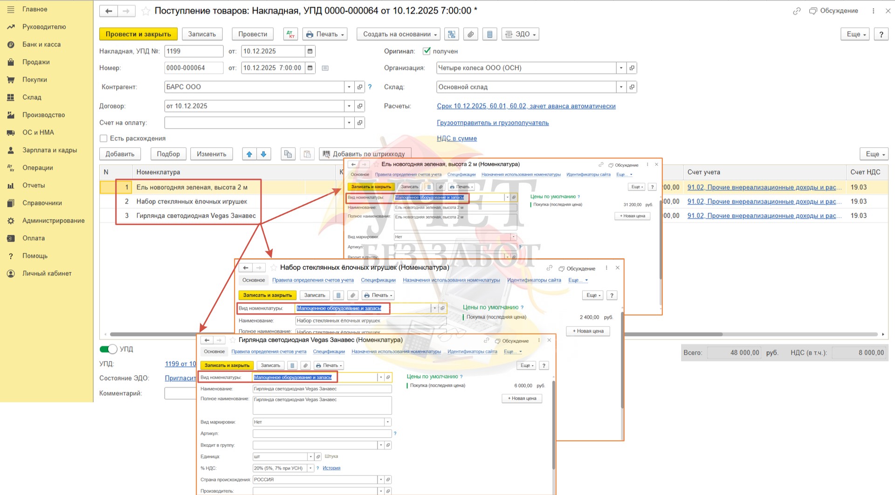The height and width of the screenshot is (495, 895).
Task: Open calendar picker for Накладная date
Action: [310, 51]
